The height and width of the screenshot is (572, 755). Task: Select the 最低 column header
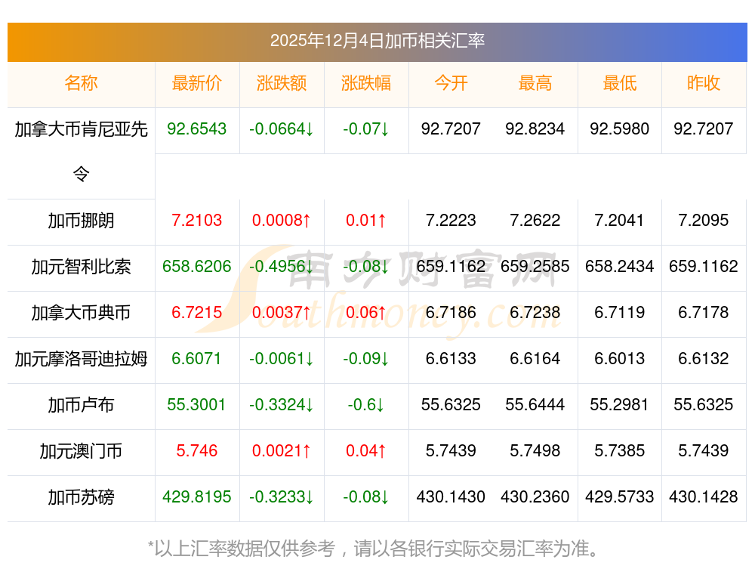click(619, 83)
